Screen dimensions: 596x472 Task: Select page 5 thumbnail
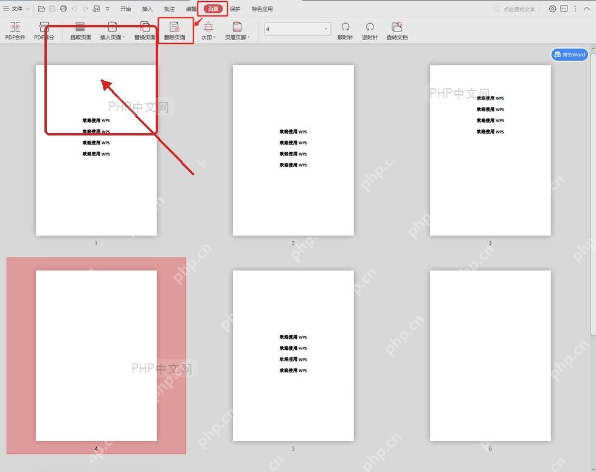[293, 355]
